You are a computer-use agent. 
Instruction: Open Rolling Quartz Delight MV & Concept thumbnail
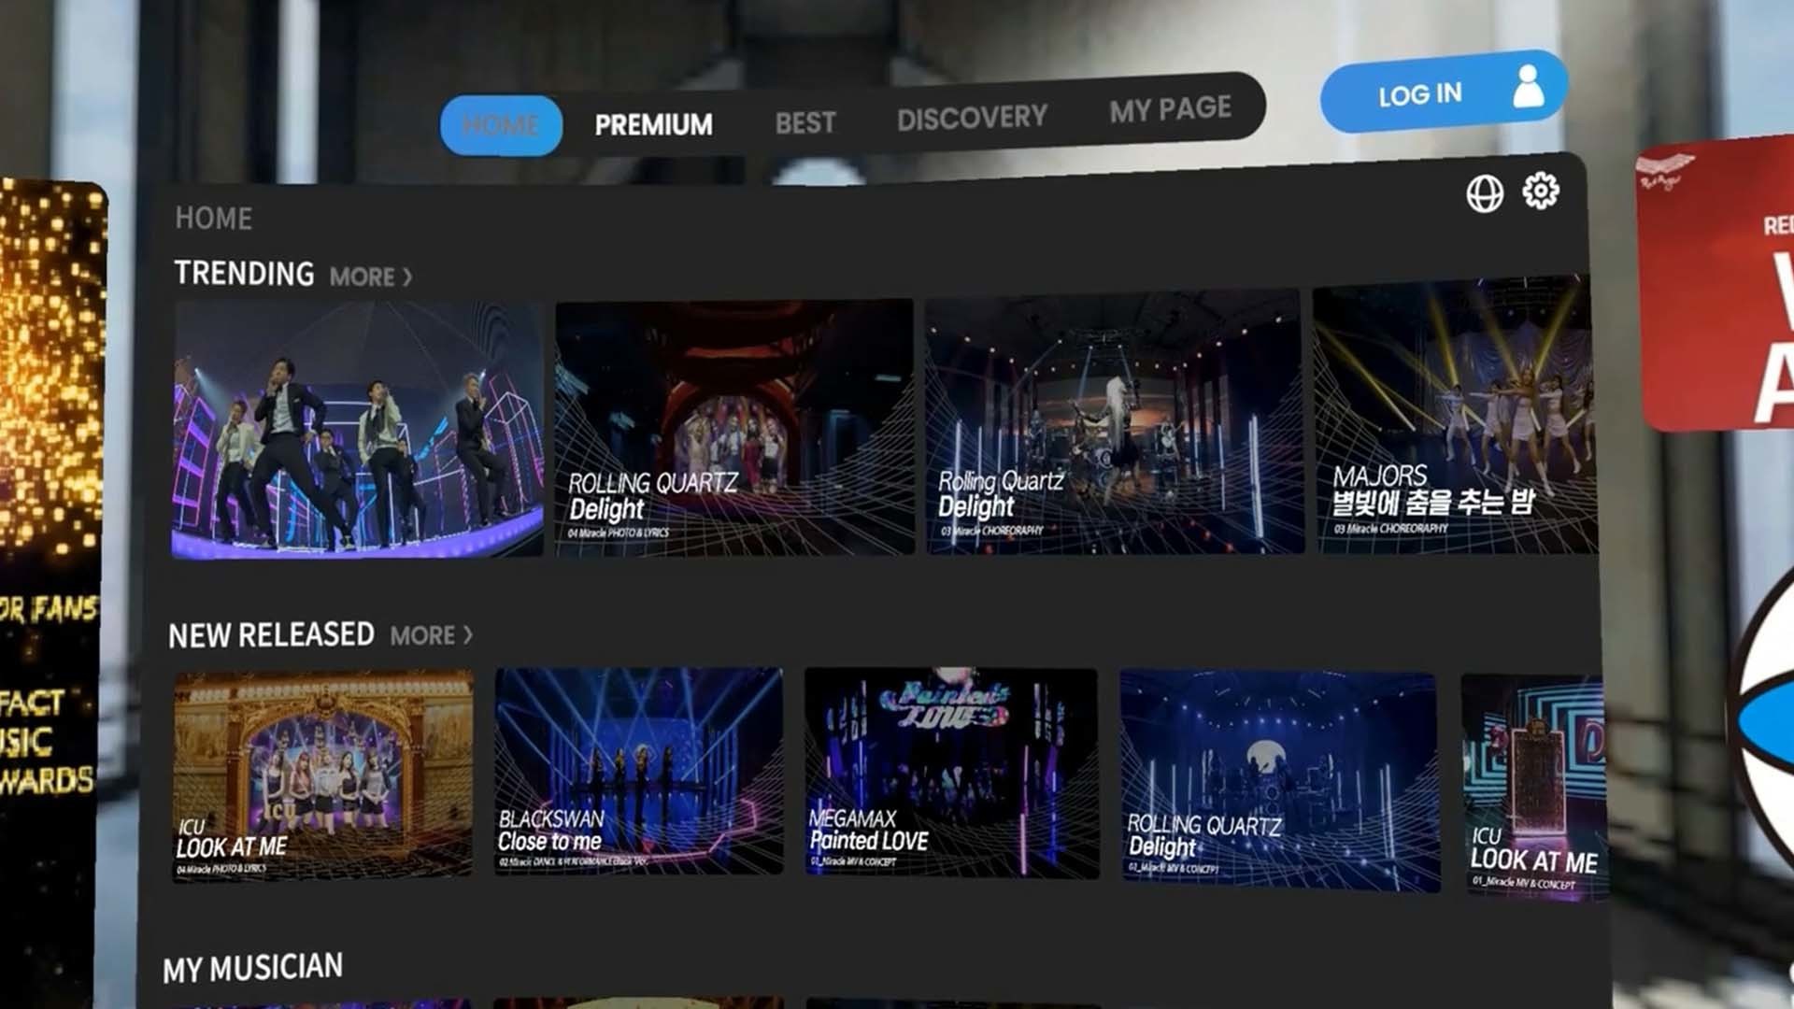pyautogui.click(x=1279, y=779)
